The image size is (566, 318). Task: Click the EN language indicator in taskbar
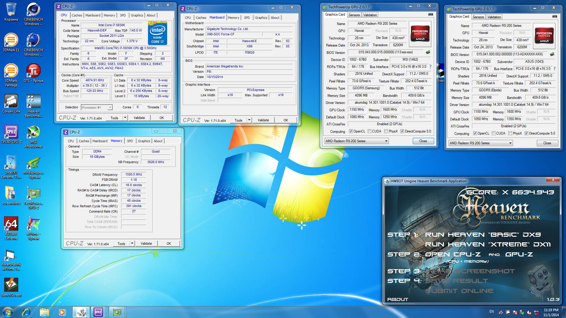(491, 312)
